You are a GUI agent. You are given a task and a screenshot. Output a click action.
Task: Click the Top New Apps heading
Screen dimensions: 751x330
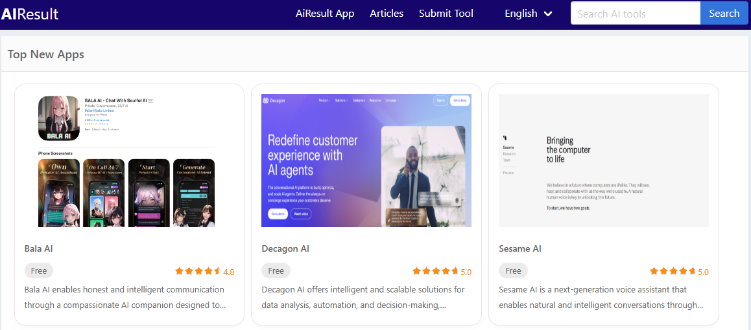(x=46, y=54)
